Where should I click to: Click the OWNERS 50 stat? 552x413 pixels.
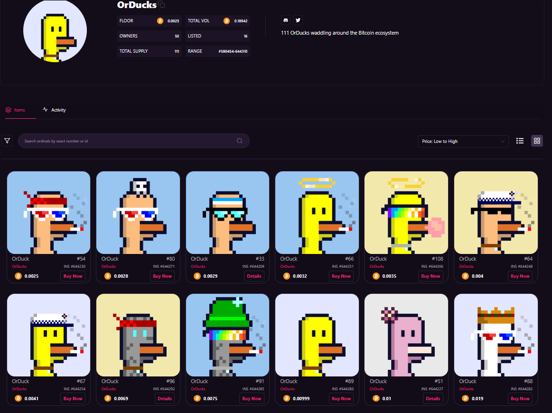(149, 36)
